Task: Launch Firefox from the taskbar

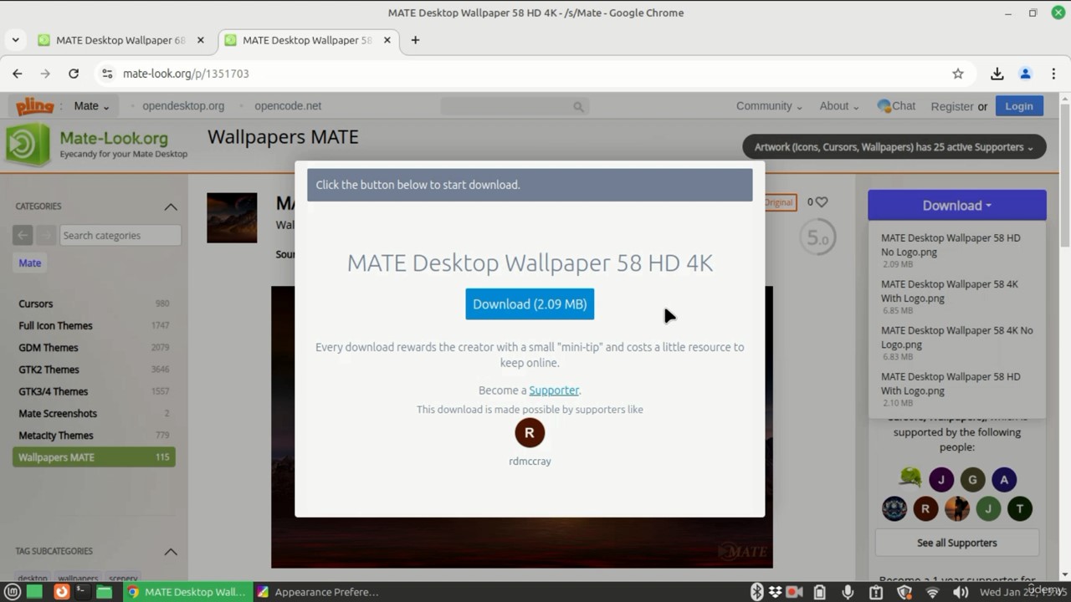Action: point(61,592)
